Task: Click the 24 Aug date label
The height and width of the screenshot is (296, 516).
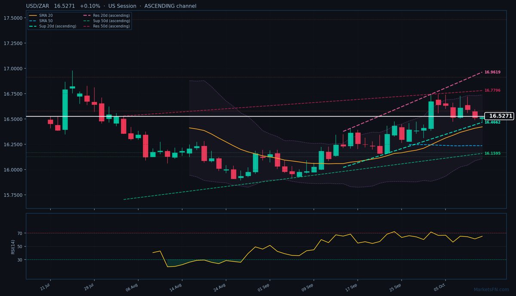Action: point(219,287)
